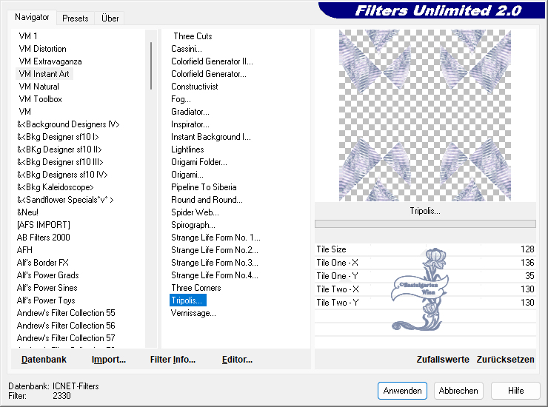Randomize values with Zufallswerte
Image resolution: width=548 pixels, height=407 pixels.
click(x=443, y=360)
